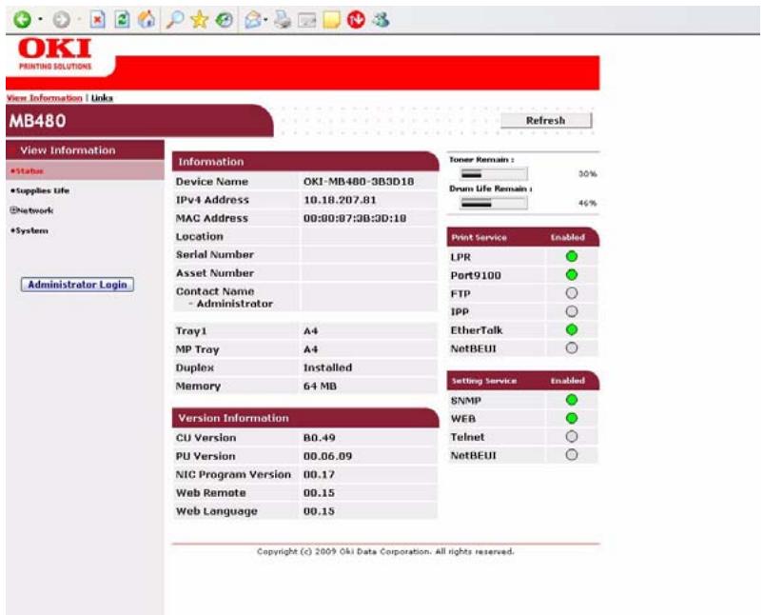Click the MP Tray row label
This screenshot has height=615, width=764.
pyautogui.click(x=197, y=349)
